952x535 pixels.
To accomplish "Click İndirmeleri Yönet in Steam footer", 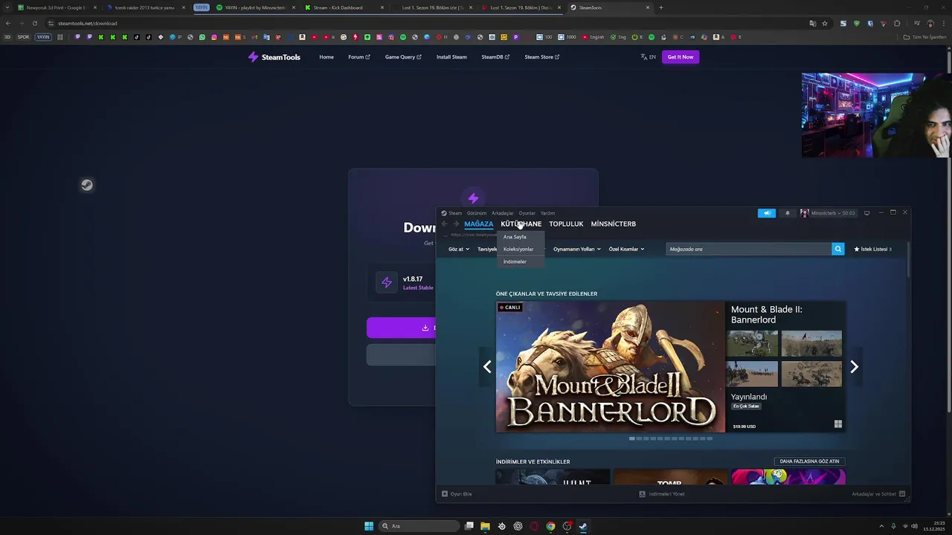I will click(x=662, y=494).
